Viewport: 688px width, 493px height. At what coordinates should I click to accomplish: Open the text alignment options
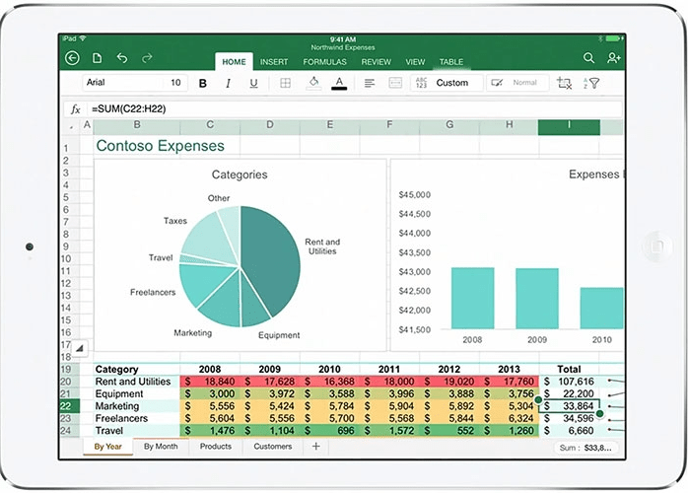[370, 84]
